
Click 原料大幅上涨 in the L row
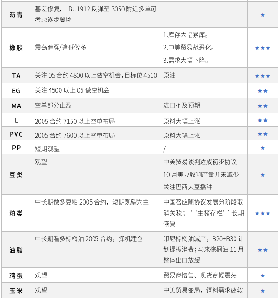(x=182, y=121)
